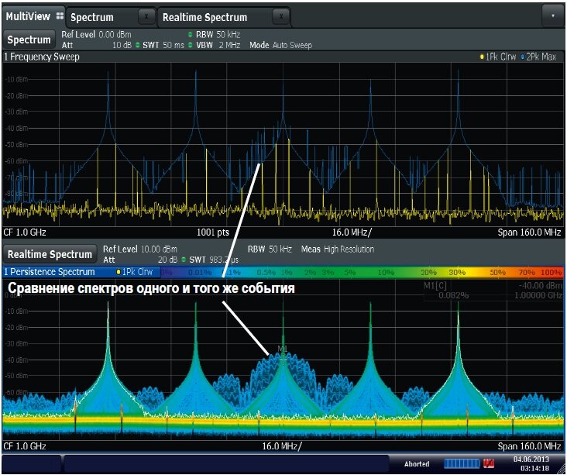This screenshot has height=475, width=567.
Task: Select the 1 Frequency Sweep window title
Action: (42, 57)
